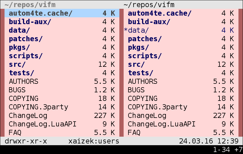Click ChangeLog file in left pane

tap(62, 115)
